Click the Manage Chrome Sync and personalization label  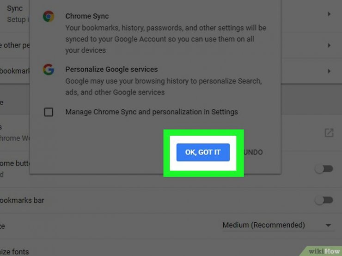coord(152,112)
